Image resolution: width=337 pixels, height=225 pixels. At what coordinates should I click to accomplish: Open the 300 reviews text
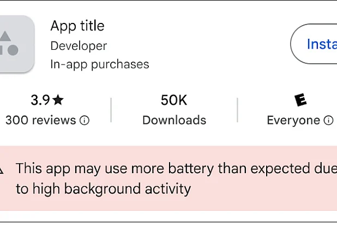click(x=40, y=120)
